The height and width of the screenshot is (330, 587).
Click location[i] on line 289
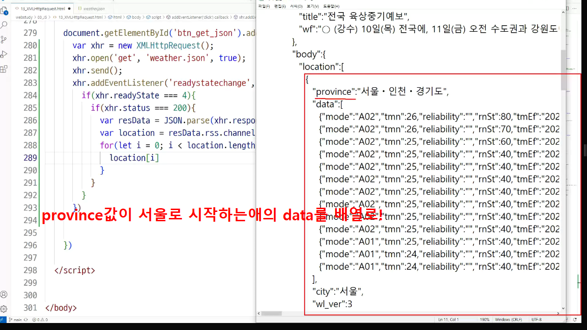[134, 158]
